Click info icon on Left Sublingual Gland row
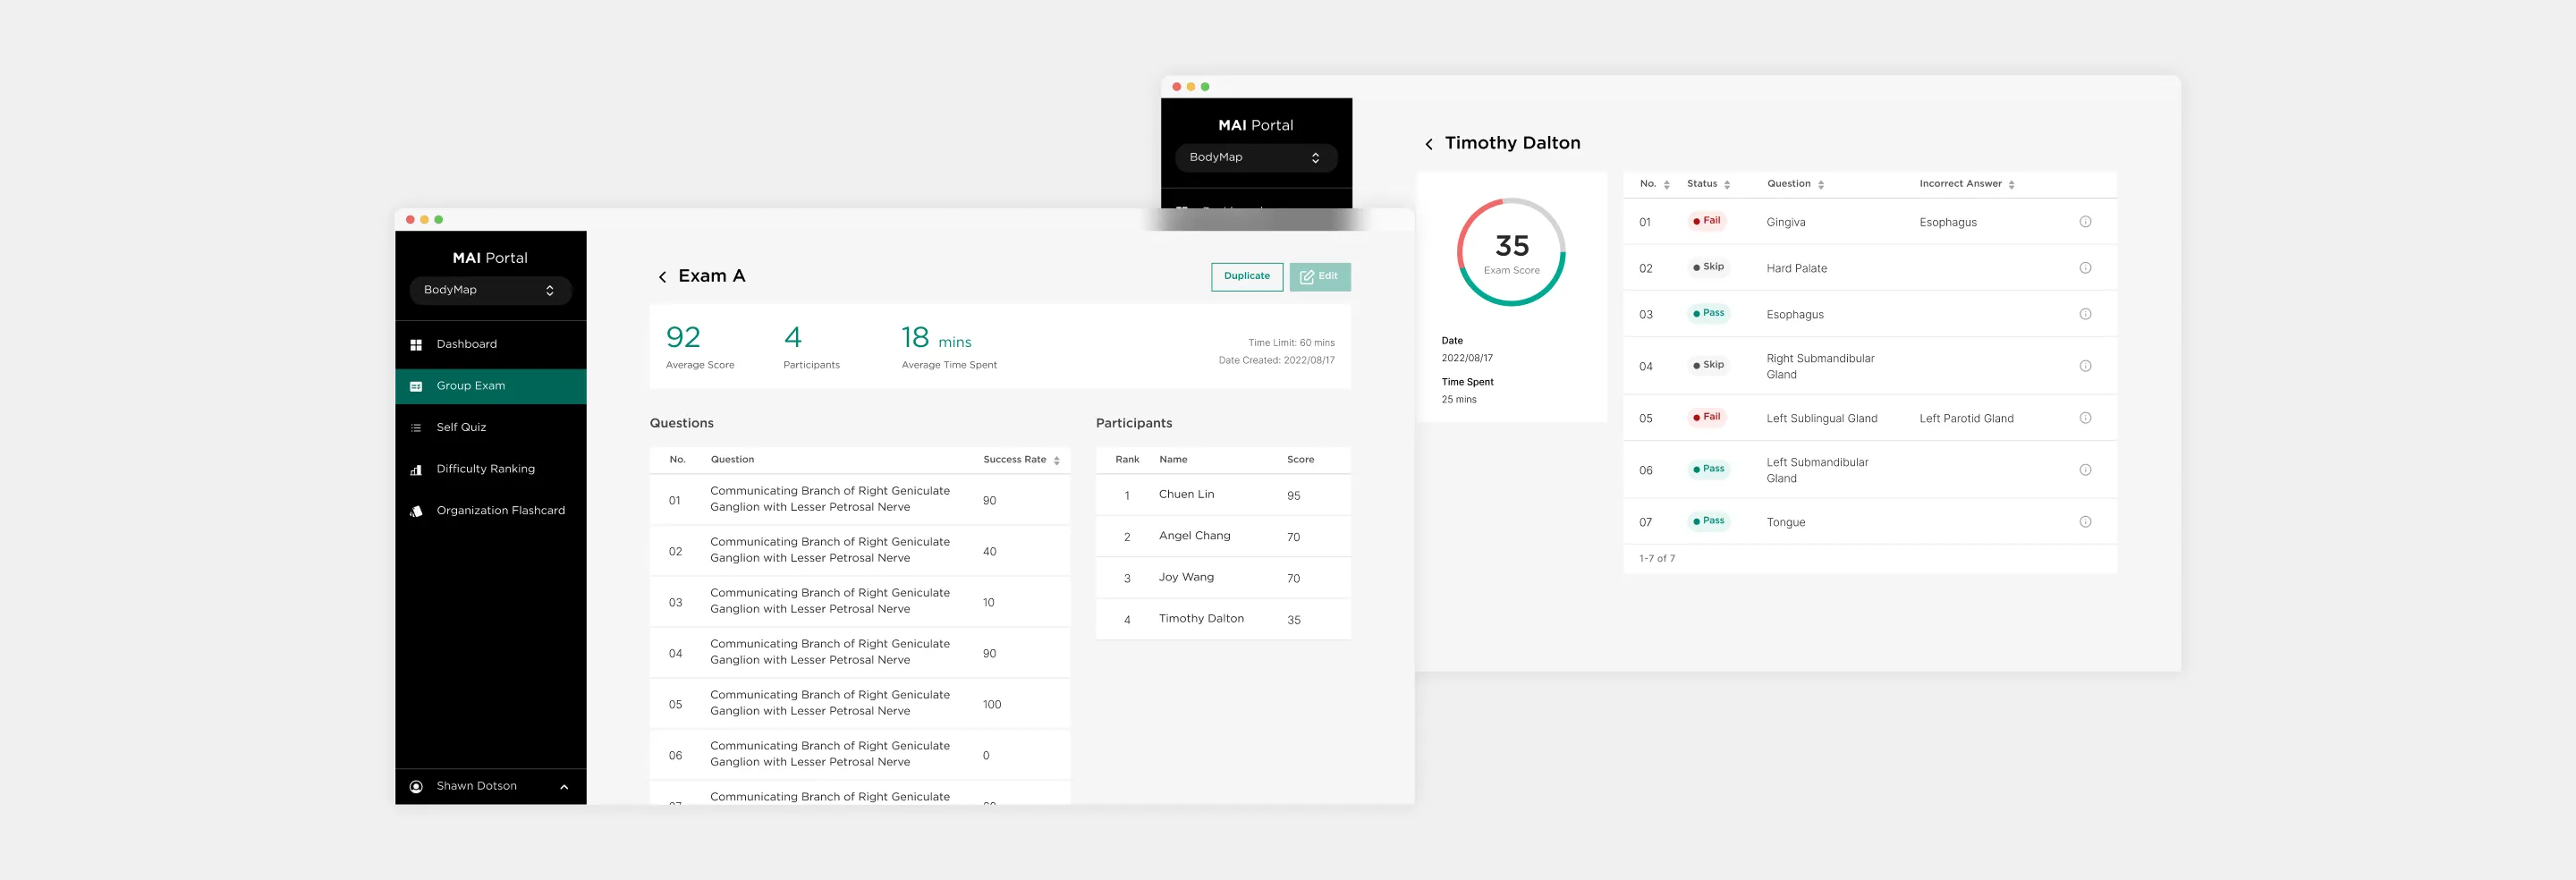 point(2085,418)
